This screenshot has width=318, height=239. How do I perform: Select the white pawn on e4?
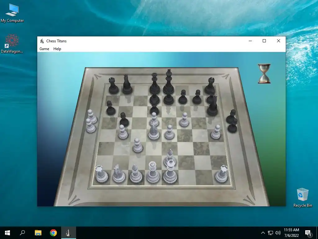pos(169,132)
